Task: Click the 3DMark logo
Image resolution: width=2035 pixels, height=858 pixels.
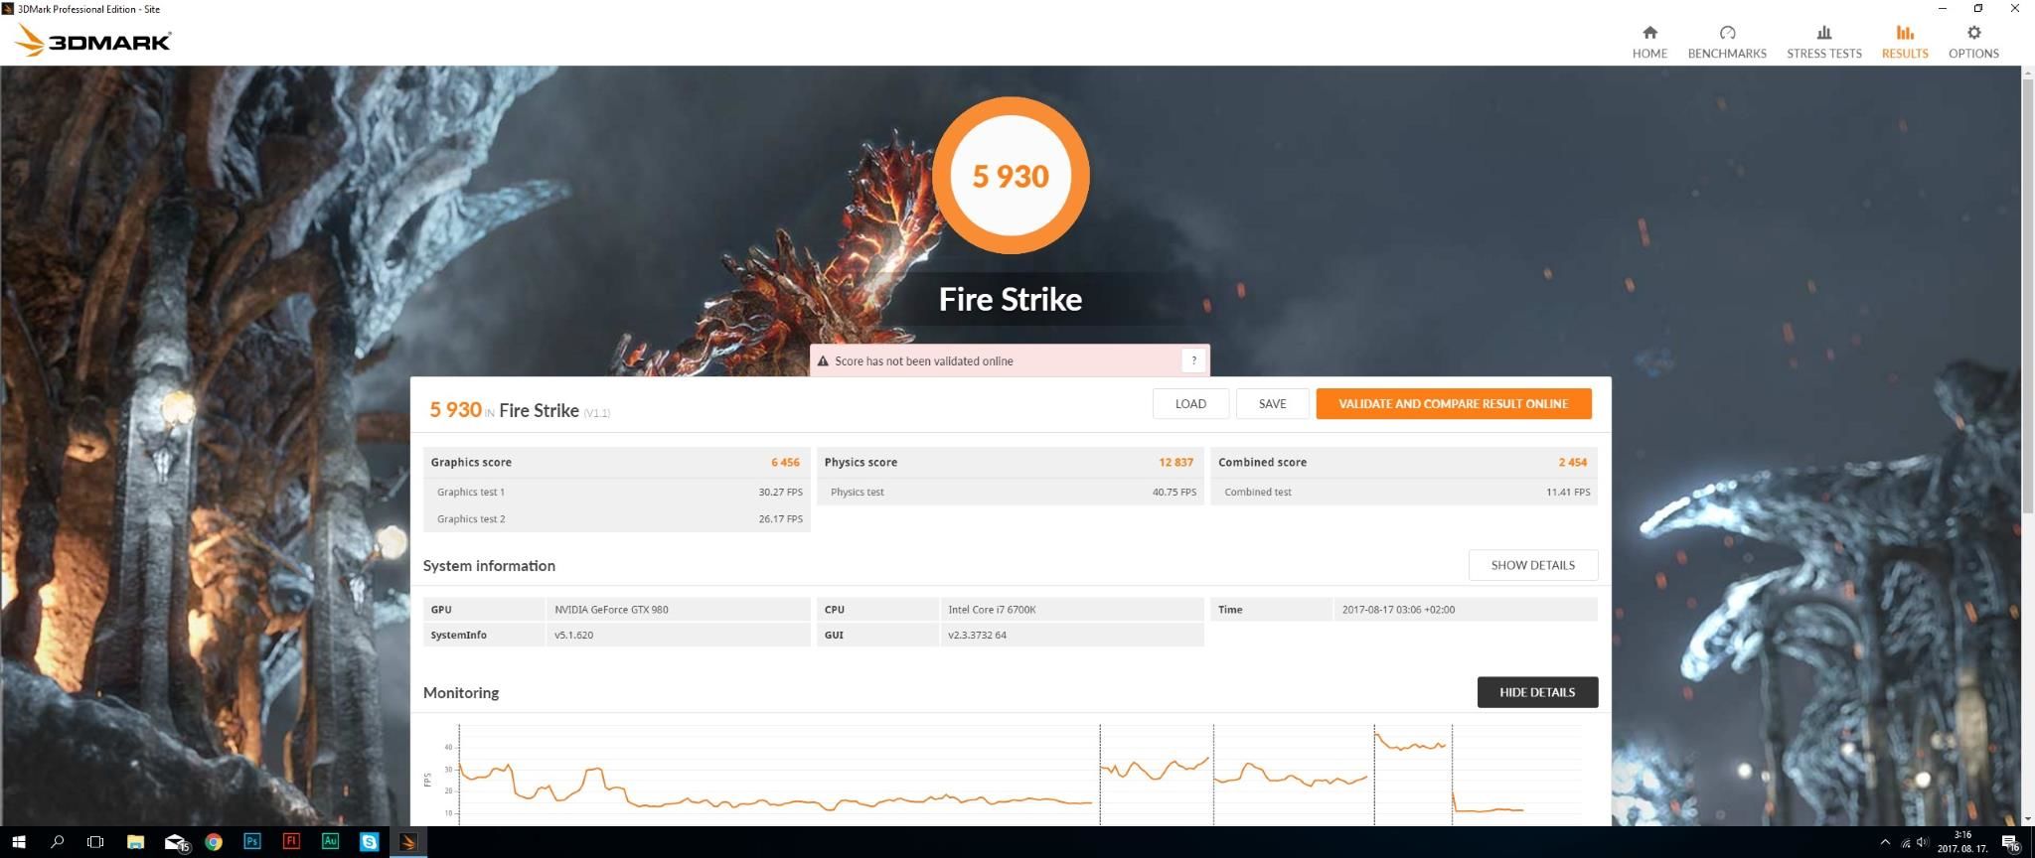Action: click(x=94, y=40)
